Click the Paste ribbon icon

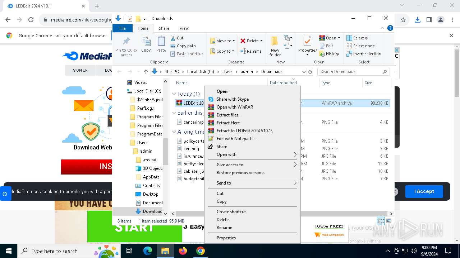[x=161, y=41]
